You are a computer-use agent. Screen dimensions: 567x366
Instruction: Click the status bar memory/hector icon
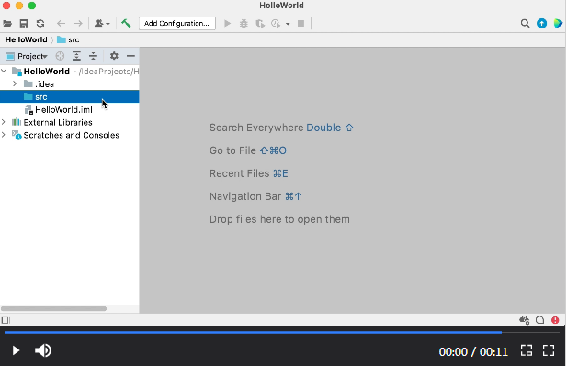pyautogui.click(x=539, y=320)
